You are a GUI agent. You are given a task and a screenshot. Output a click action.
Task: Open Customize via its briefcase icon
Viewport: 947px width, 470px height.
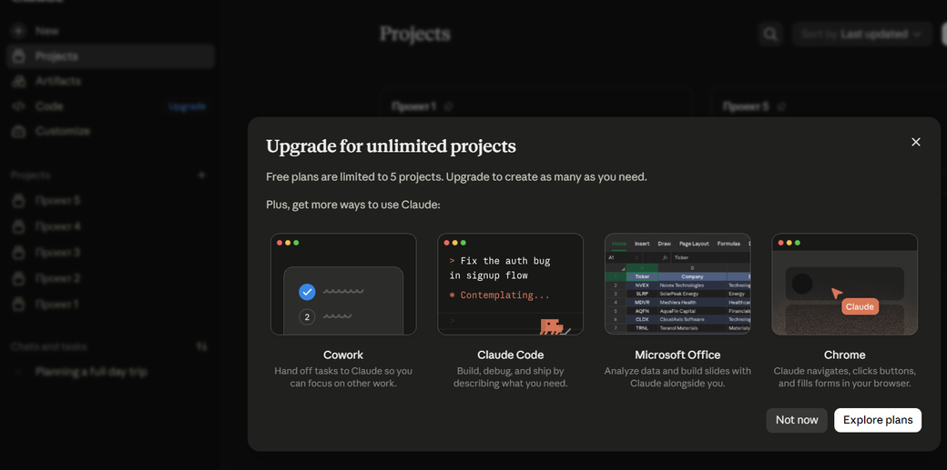coord(19,131)
